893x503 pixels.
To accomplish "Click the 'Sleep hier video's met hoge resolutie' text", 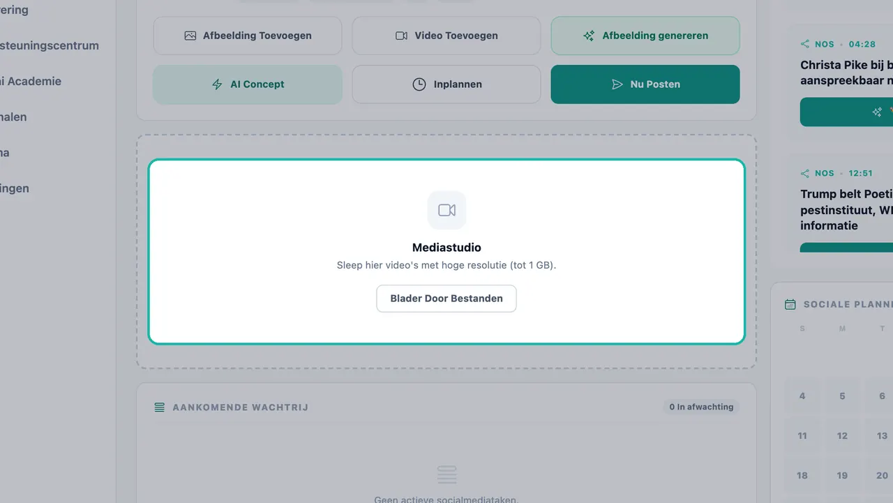I will [x=446, y=265].
